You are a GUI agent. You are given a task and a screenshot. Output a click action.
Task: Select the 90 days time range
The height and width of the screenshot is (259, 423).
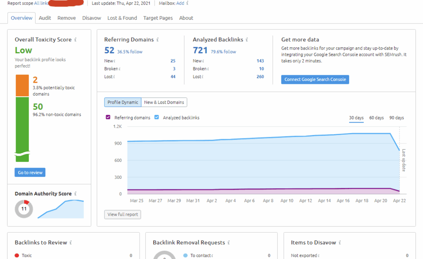pos(397,118)
